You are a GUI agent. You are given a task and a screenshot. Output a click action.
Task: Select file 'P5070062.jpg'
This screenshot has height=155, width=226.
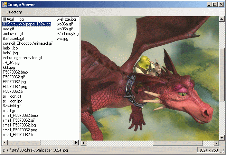click(x=14, y=82)
